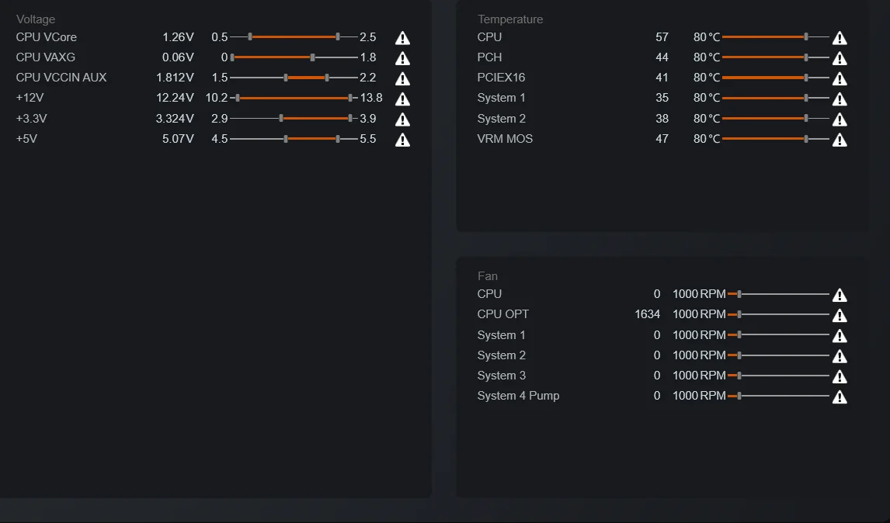Image resolution: width=890 pixels, height=523 pixels.
Task: Click the CPU OPT 1634 RPM reading
Action: coord(647,314)
